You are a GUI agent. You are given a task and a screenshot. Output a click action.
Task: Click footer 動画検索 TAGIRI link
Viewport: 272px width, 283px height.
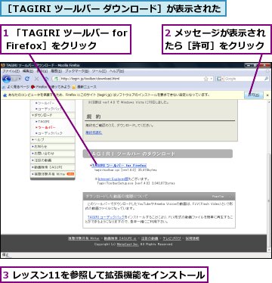coord(120,238)
